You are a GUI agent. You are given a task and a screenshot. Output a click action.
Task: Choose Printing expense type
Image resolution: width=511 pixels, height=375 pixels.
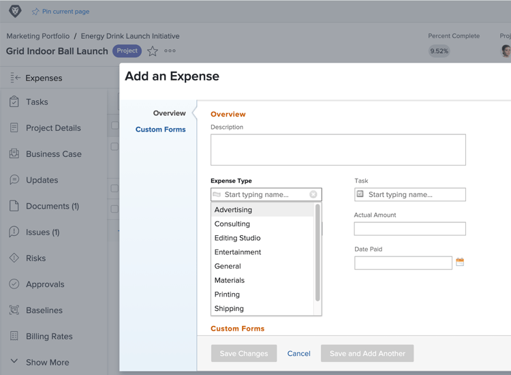coord(262,294)
